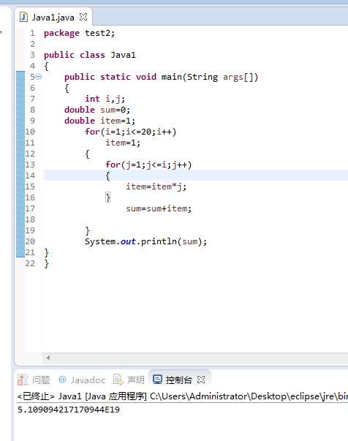This screenshot has width=348, height=441.
Task: Close the Java1.java editor tab
Action: click(83, 17)
